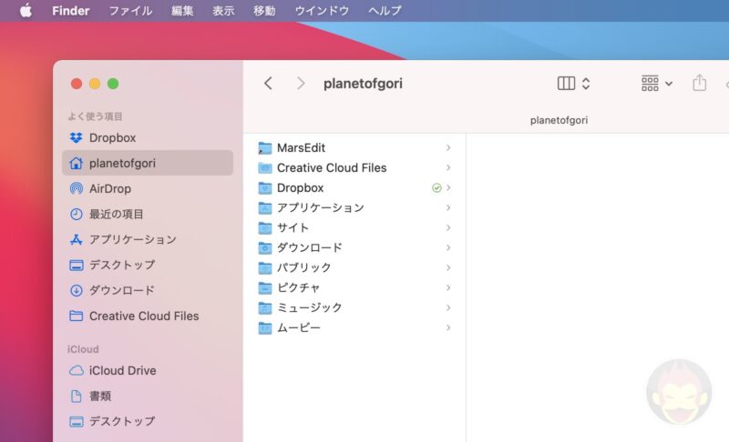
Task: Click the back navigation arrow
Action: (x=268, y=84)
